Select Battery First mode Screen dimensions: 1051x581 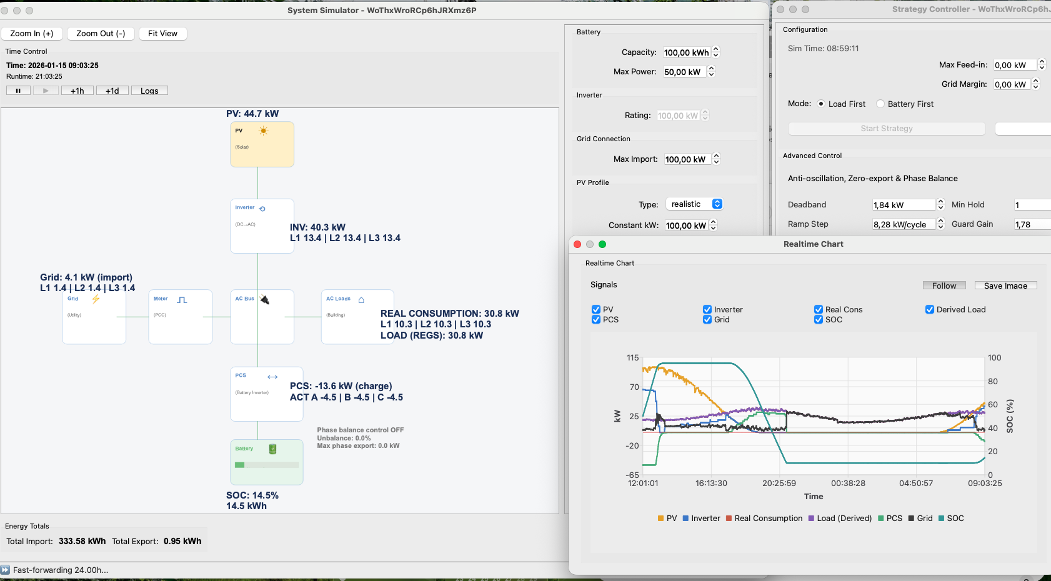[x=880, y=104]
